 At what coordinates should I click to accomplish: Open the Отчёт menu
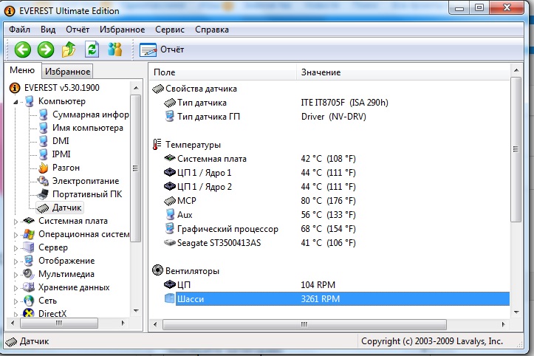click(x=78, y=30)
